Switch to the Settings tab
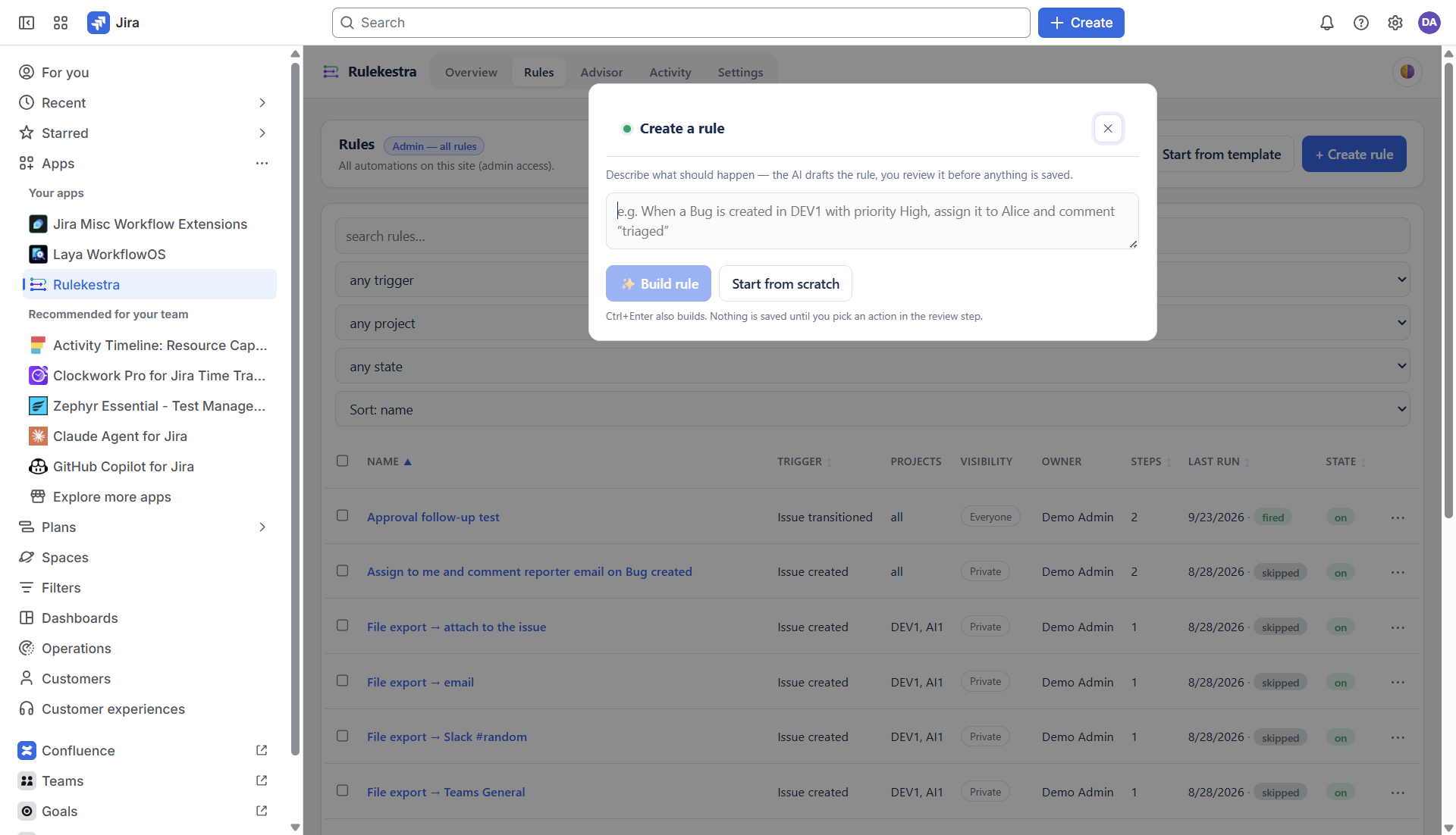Screen dimensions: 1456x835 pos(740,73)
